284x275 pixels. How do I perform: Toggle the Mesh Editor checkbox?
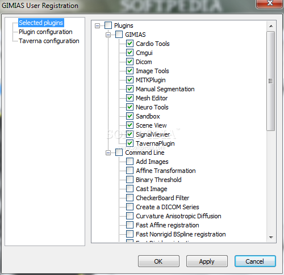click(x=130, y=98)
